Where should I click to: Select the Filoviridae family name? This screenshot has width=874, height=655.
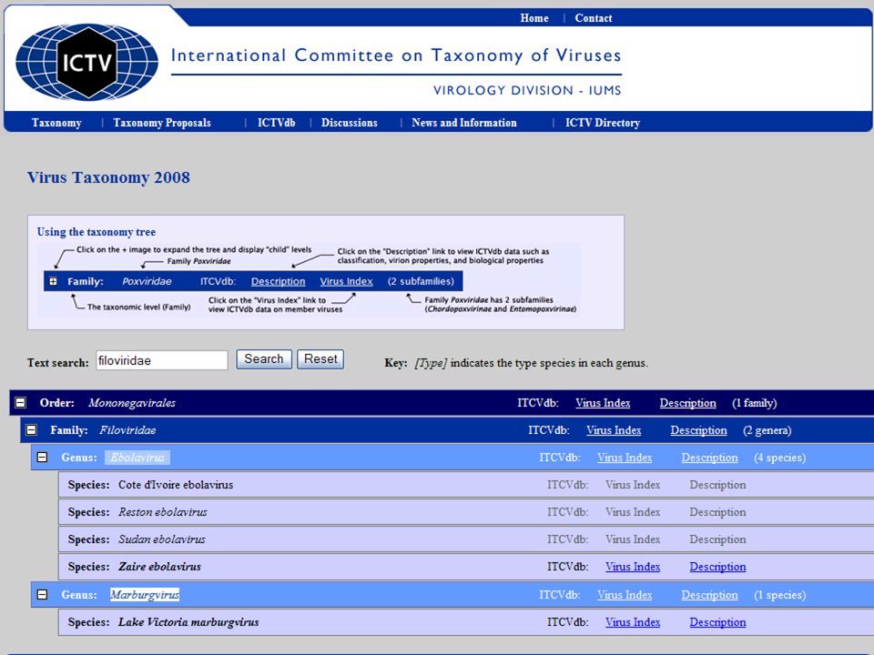click(127, 430)
